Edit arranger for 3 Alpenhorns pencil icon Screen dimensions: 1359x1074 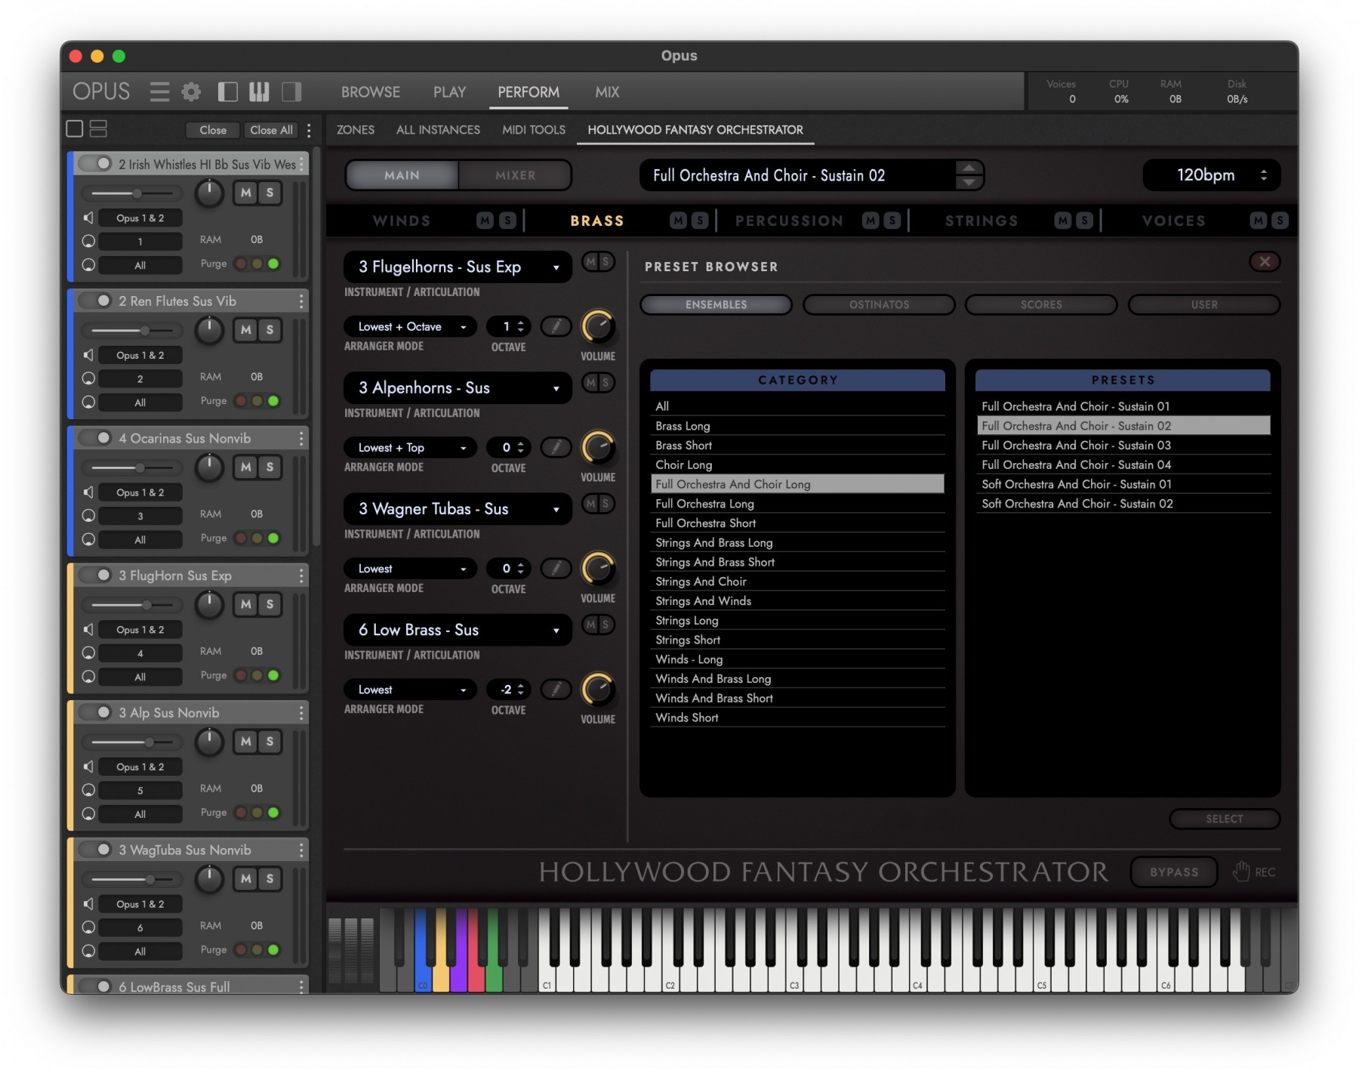click(x=556, y=447)
